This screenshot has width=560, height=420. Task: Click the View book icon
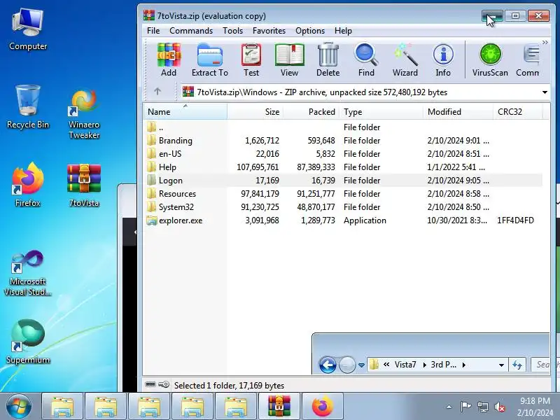point(289,59)
